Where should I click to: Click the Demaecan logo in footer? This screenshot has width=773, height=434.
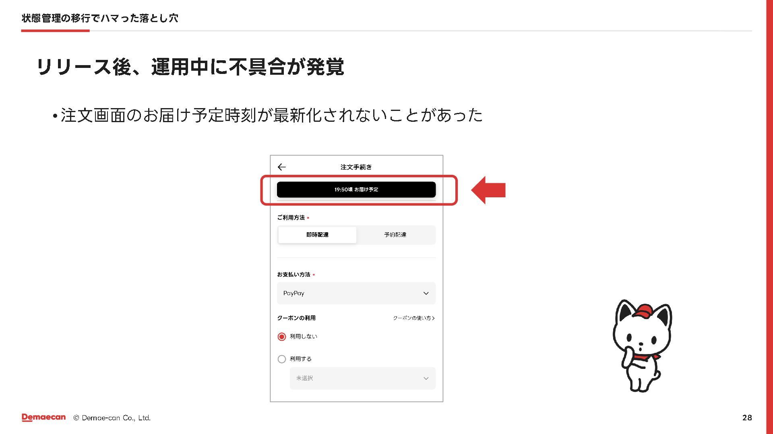pos(43,418)
